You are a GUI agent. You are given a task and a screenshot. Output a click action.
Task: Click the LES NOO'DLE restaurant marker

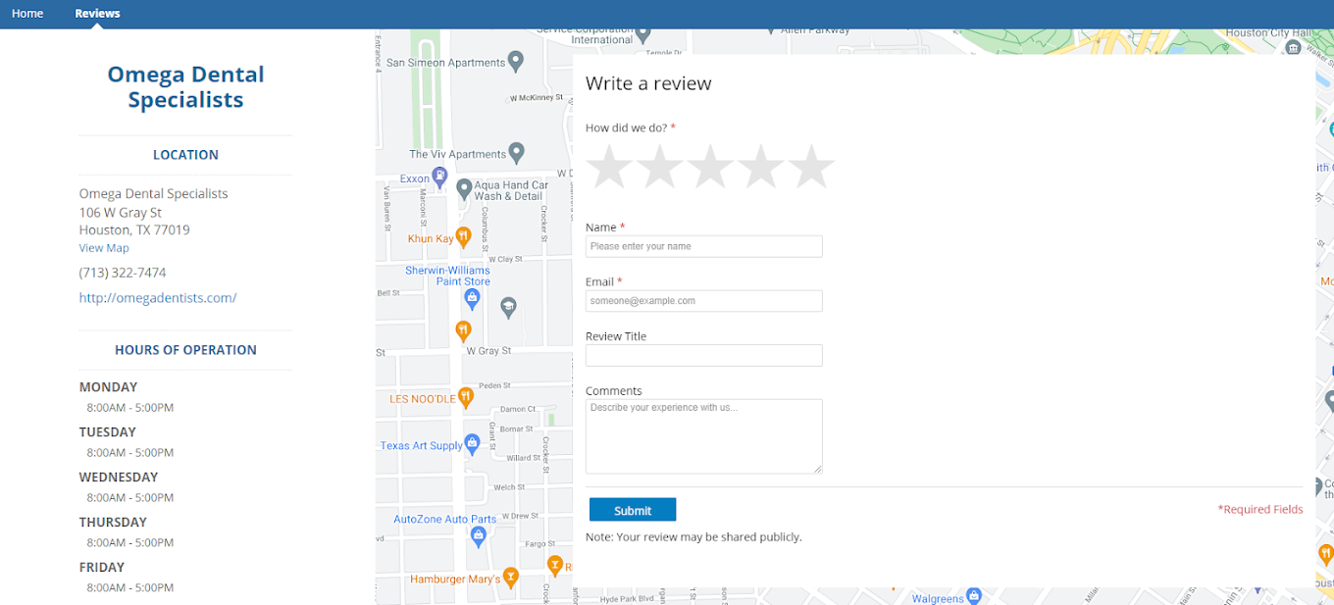tap(466, 397)
